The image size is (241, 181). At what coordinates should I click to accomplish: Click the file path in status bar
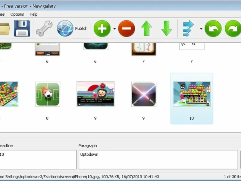point(49,177)
